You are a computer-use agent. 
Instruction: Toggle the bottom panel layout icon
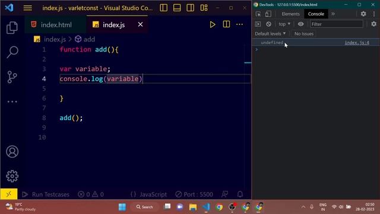[x=177, y=8]
